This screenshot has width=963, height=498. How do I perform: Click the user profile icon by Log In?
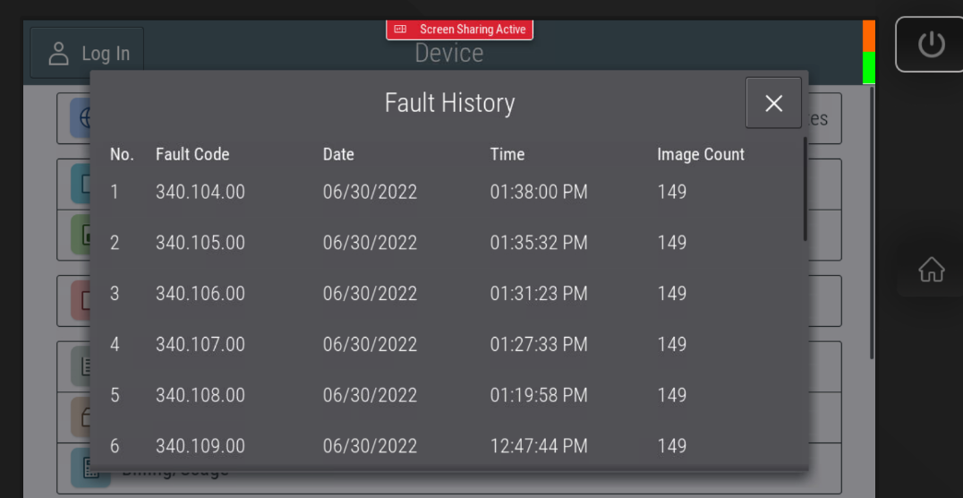coord(59,54)
